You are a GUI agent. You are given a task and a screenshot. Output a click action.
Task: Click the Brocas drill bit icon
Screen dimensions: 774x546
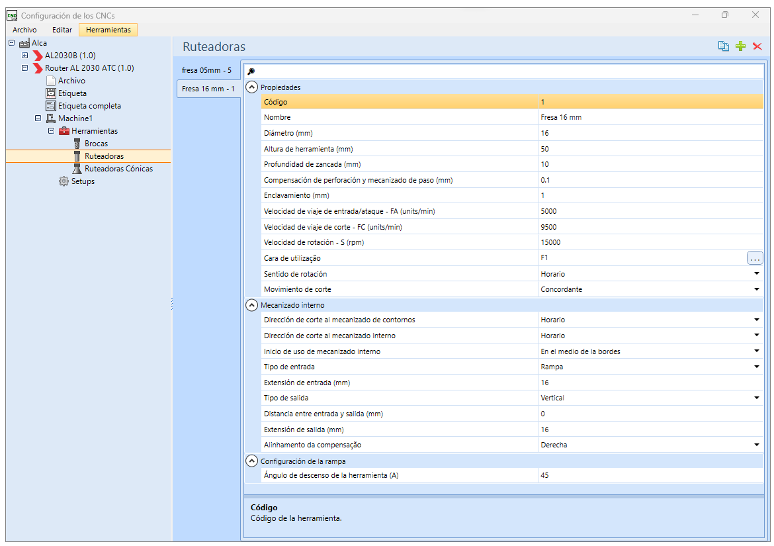click(x=77, y=144)
